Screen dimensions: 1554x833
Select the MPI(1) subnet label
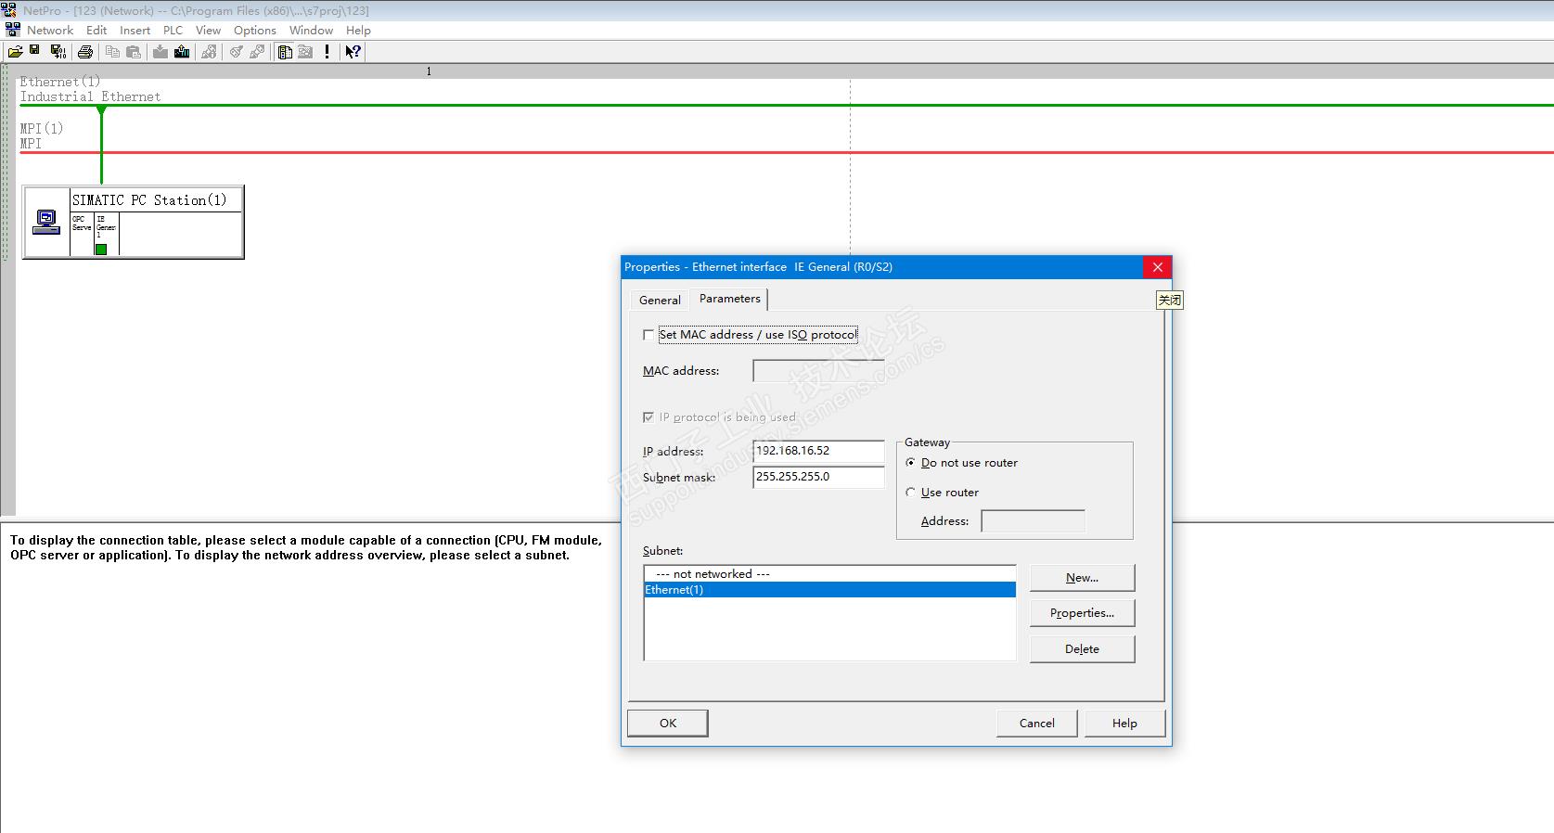coord(41,136)
